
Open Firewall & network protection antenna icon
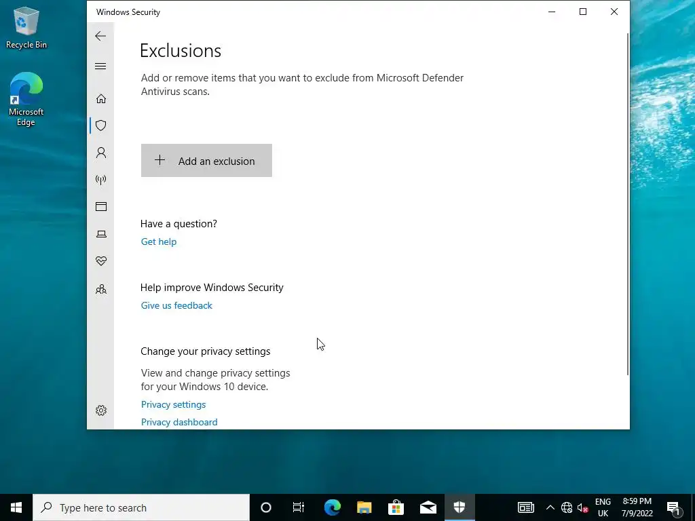(101, 179)
